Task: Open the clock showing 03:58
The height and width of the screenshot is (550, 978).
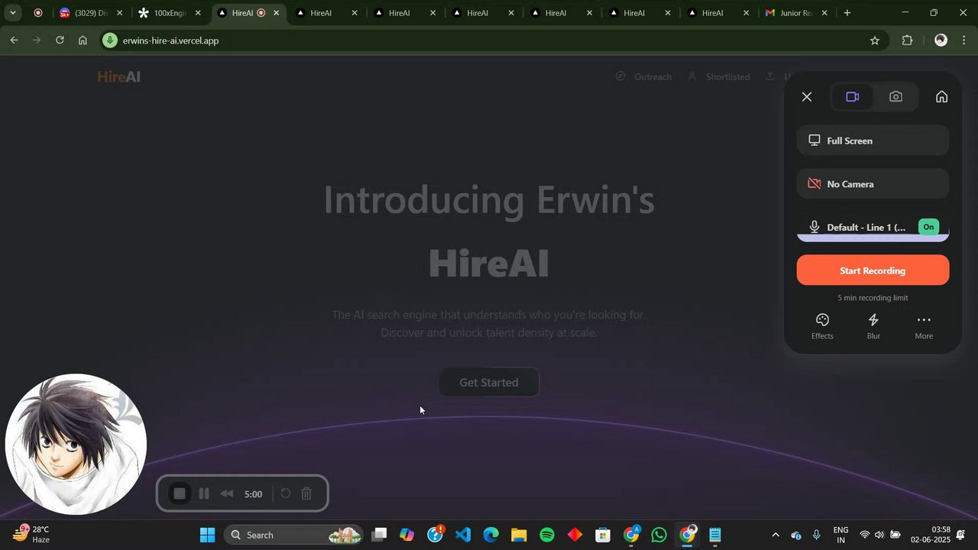Action: [930, 535]
